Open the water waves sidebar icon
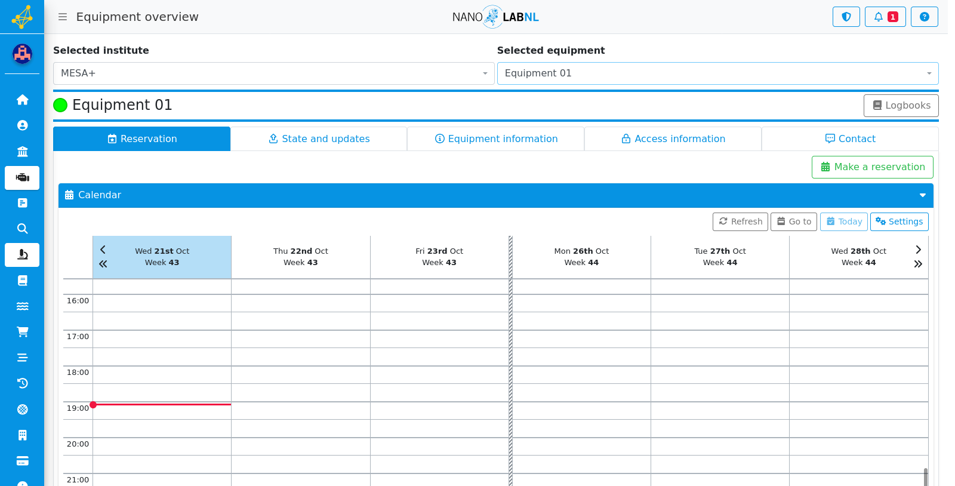955x486 pixels. pyautogui.click(x=22, y=306)
